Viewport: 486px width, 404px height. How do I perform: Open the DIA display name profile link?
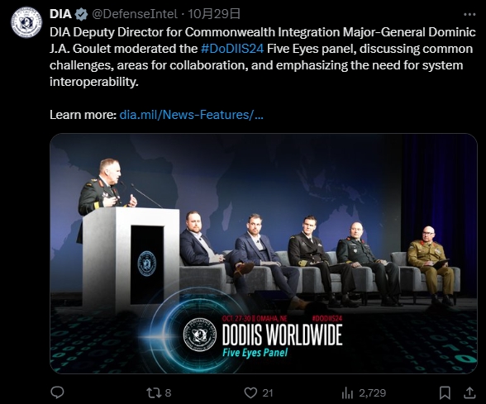[x=60, y=14]
